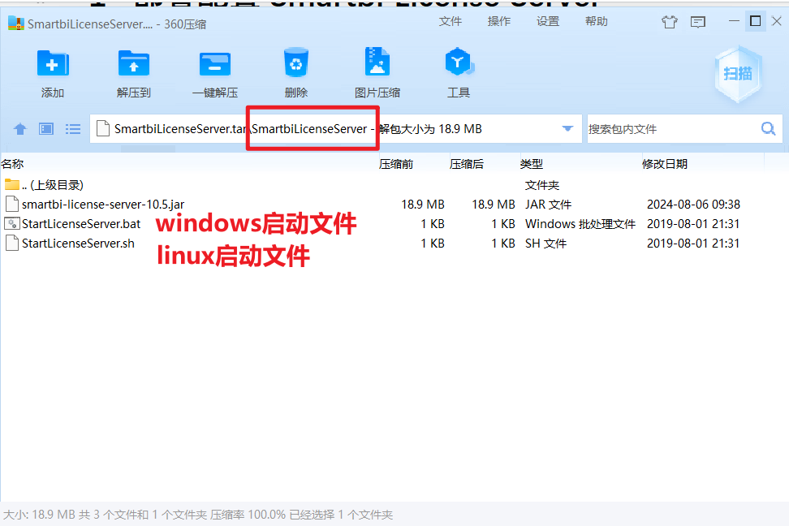Click the skin shirt icon in title bar
The height and width of the screenshot is (526, 789).
click(669, 22)
